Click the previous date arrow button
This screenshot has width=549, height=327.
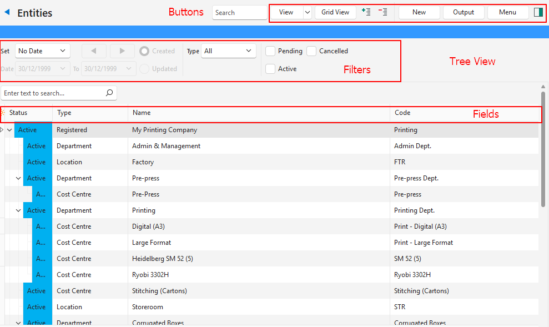94,51
